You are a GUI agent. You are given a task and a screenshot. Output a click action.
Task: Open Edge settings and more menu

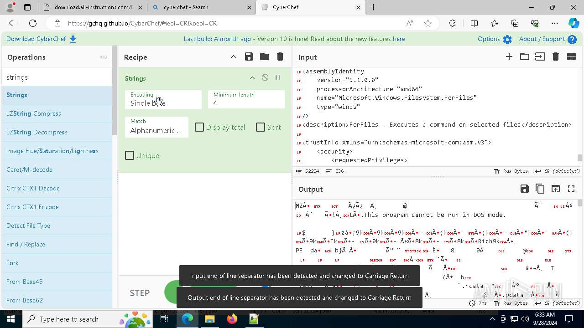(555, 23)
